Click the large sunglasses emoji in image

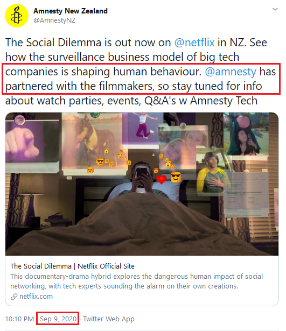pyautogui.click(x=176, y=177)
